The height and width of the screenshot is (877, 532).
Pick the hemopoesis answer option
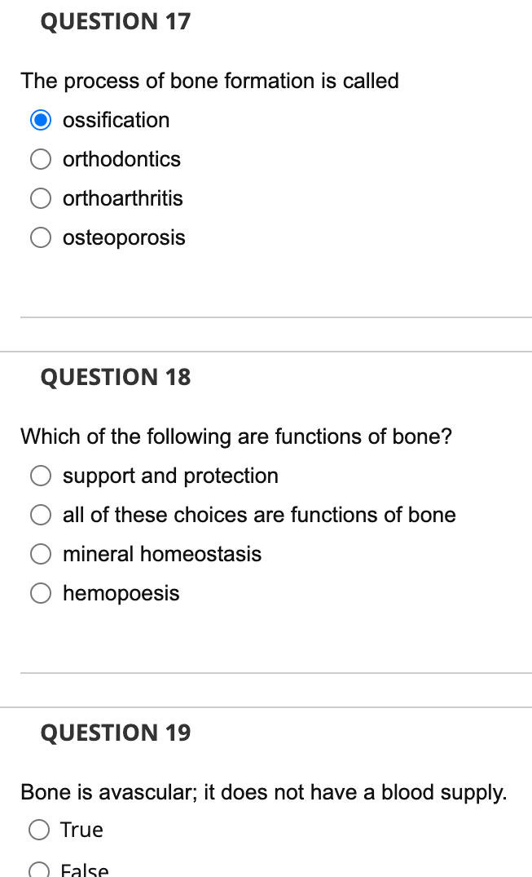(x=41, y=593)
